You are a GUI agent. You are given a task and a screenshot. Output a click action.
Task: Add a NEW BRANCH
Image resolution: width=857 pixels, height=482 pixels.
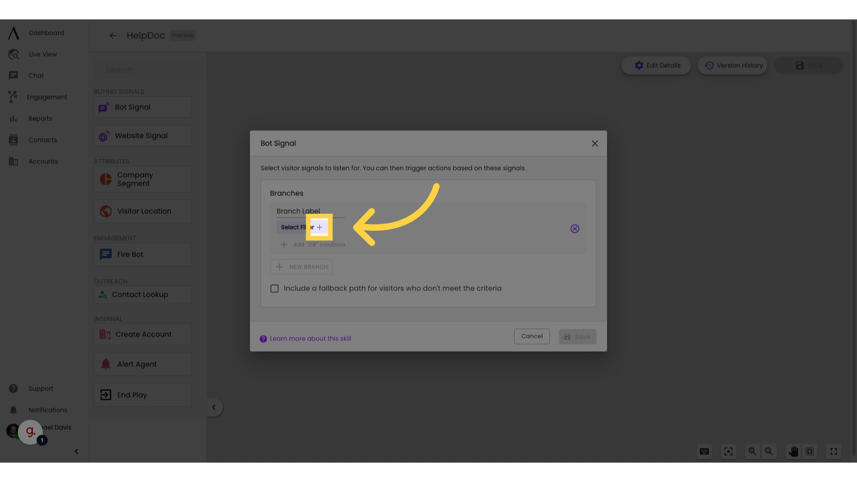coord(301,267)
